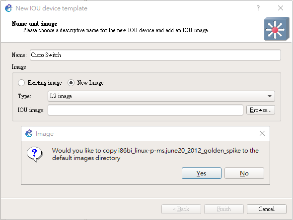Click the Cancel button in the wizard
Image resolution: width=293 pixels, height=220 pixels.
click(267, 209)
